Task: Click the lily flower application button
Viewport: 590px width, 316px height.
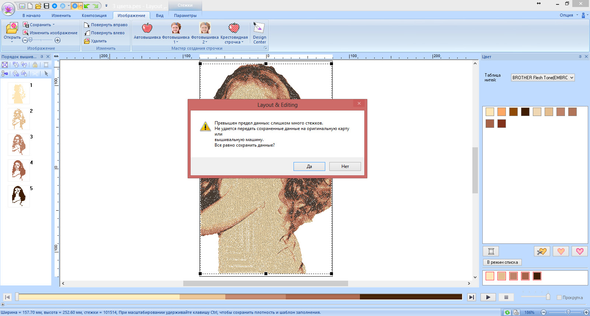Action: [x=8, y=8]
